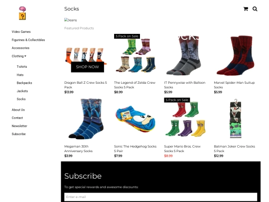The image size is (269, 202).
Task: Click the brain question-block site logo
Action: point(22,13)
